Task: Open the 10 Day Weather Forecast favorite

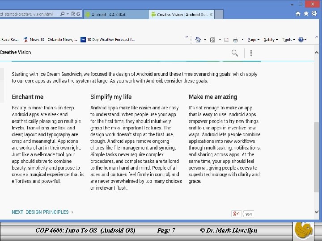Action: point(108,40)
